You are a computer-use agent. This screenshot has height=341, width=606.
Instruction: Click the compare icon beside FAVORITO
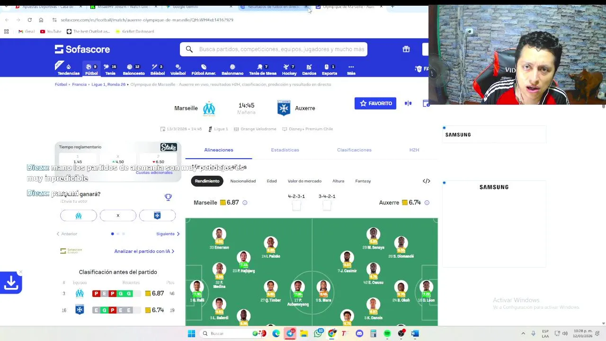pos(408,103)
